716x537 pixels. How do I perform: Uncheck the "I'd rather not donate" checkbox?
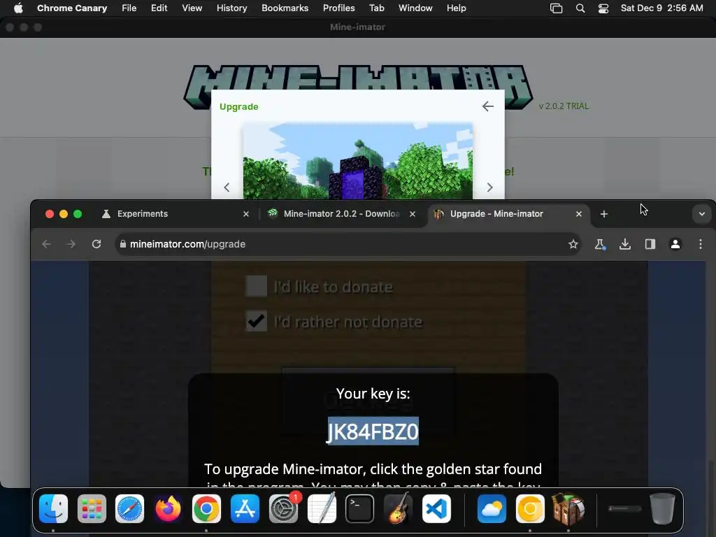coord(256,321)
